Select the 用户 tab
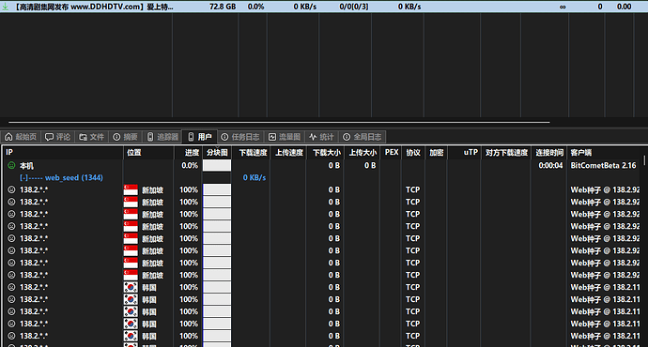The image size is (648, 347). pos(200,137)
